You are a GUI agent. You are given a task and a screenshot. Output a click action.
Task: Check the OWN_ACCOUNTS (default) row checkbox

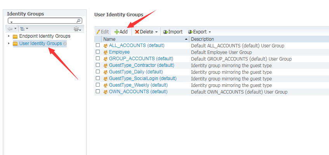pos(98,92)
